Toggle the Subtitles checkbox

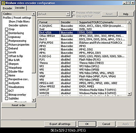[7, 98]
